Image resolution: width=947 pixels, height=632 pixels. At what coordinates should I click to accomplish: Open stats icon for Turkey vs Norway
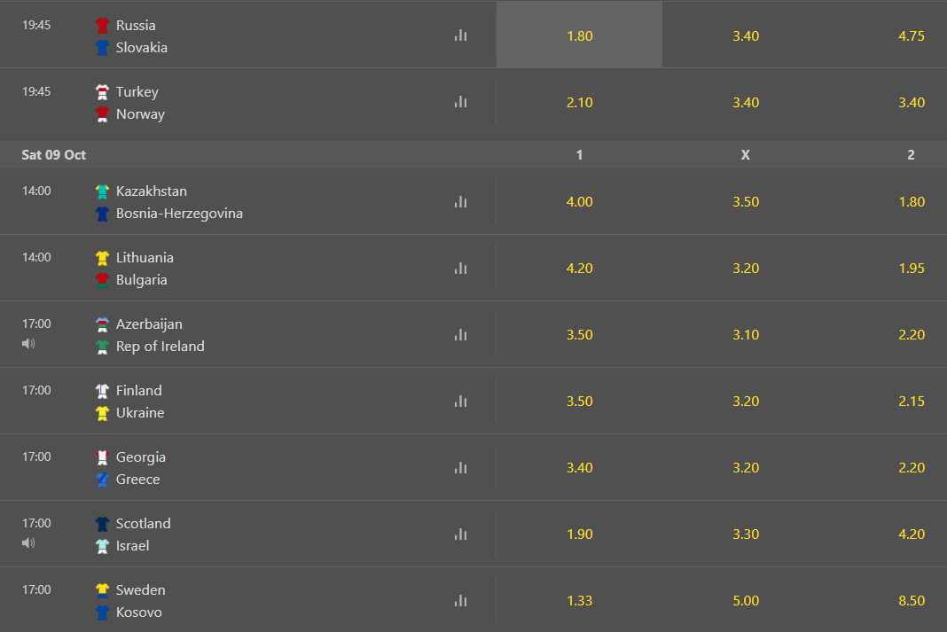(461, 102)
